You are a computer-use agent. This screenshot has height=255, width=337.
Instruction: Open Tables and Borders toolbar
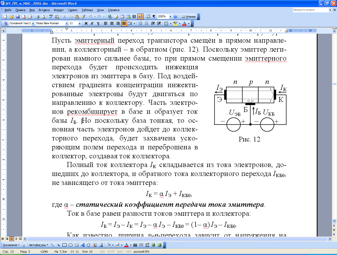116,17
